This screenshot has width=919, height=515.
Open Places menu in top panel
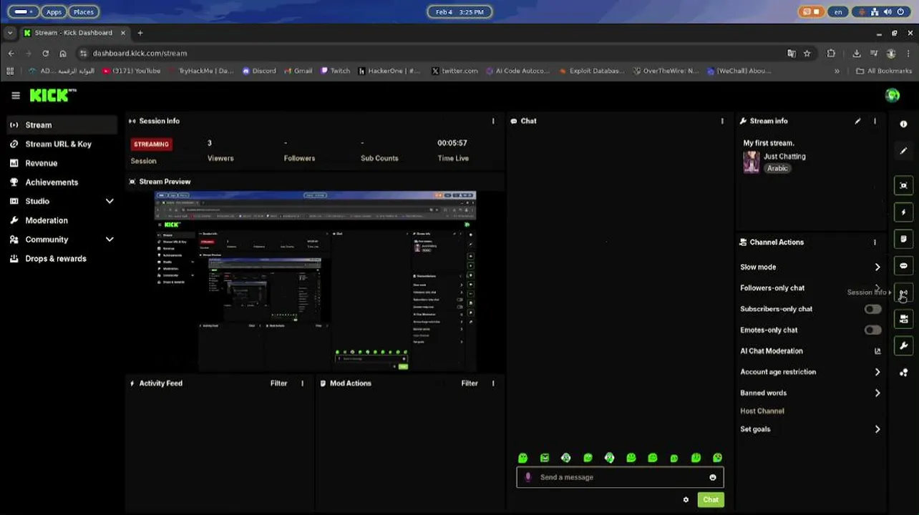(x=83, y=11)
